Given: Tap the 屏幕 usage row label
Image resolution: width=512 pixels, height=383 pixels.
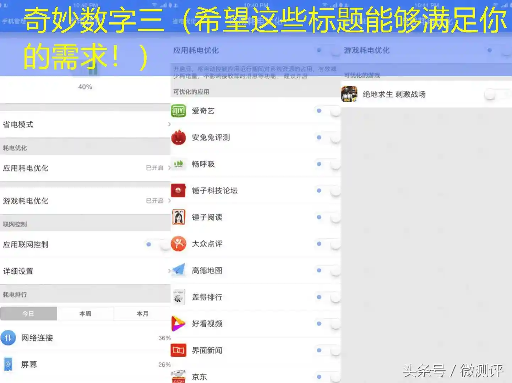Looking at the screenshot, I should tap(29, 365).
